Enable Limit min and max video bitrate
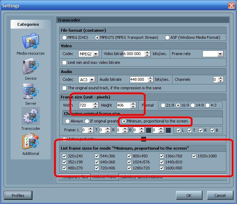 coord(64,62)
